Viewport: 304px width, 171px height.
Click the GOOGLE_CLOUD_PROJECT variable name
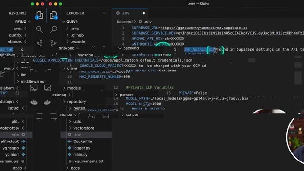[x=101, y=66]
